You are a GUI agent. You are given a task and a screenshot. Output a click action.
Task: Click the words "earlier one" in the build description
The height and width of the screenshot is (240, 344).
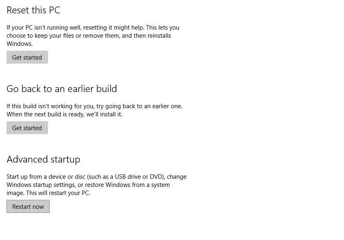(x=167, y=106)
